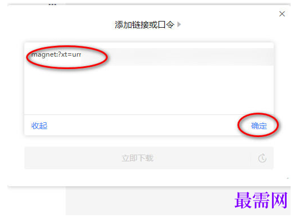This screenshot has width=298, height=218.
Task: Open scheduled download clock icon
Action: click(262, 158)
